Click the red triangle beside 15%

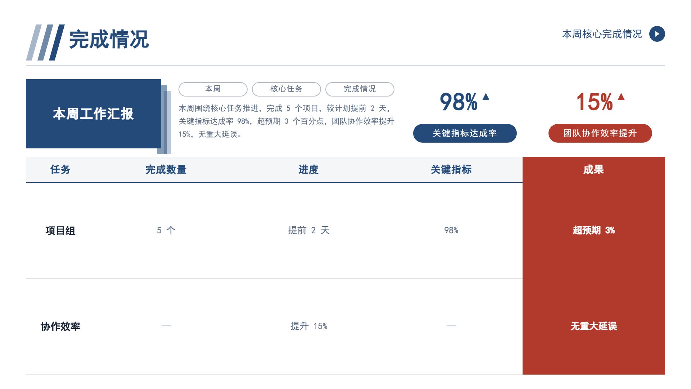click(x=621, y=97)
